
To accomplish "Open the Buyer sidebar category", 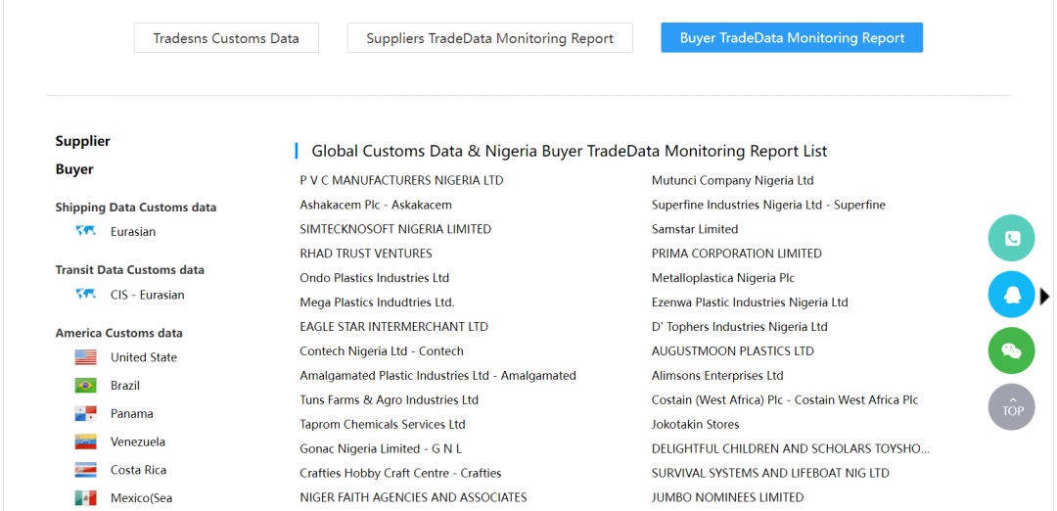I will click(74, 169).
